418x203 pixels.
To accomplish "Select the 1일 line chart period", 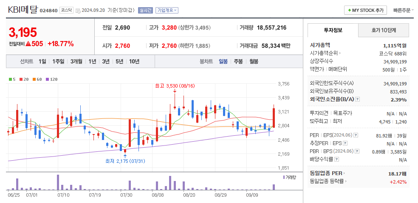I will pos(42,62).
